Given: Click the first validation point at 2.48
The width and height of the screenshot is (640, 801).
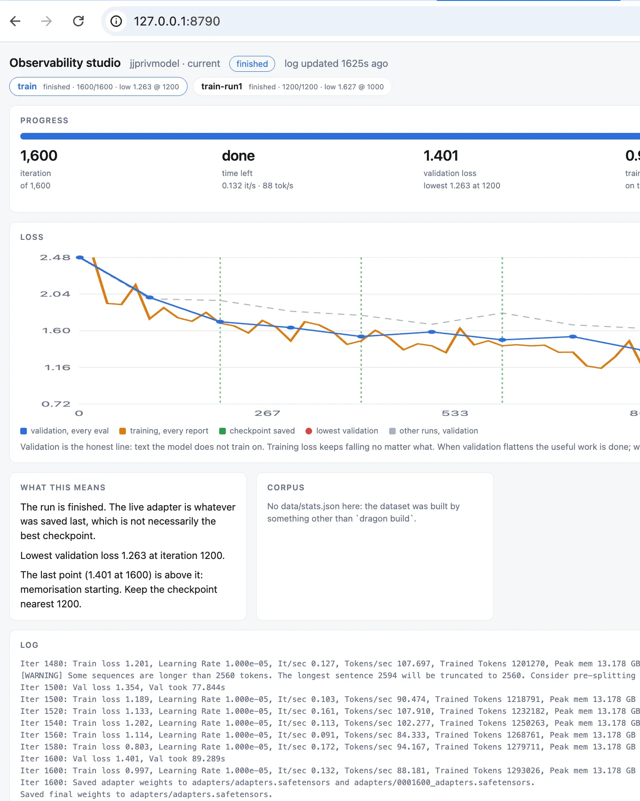Looking at the screenshot, I should [80, 257].
